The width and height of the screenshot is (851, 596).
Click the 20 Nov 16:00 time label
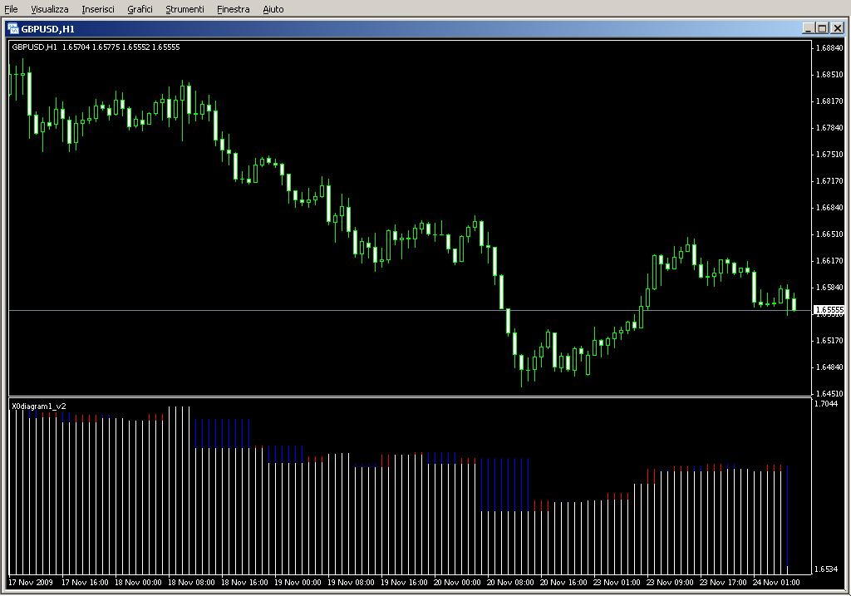[563, 583]
